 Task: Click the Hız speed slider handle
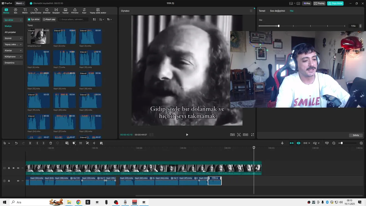tap(279, 26)
